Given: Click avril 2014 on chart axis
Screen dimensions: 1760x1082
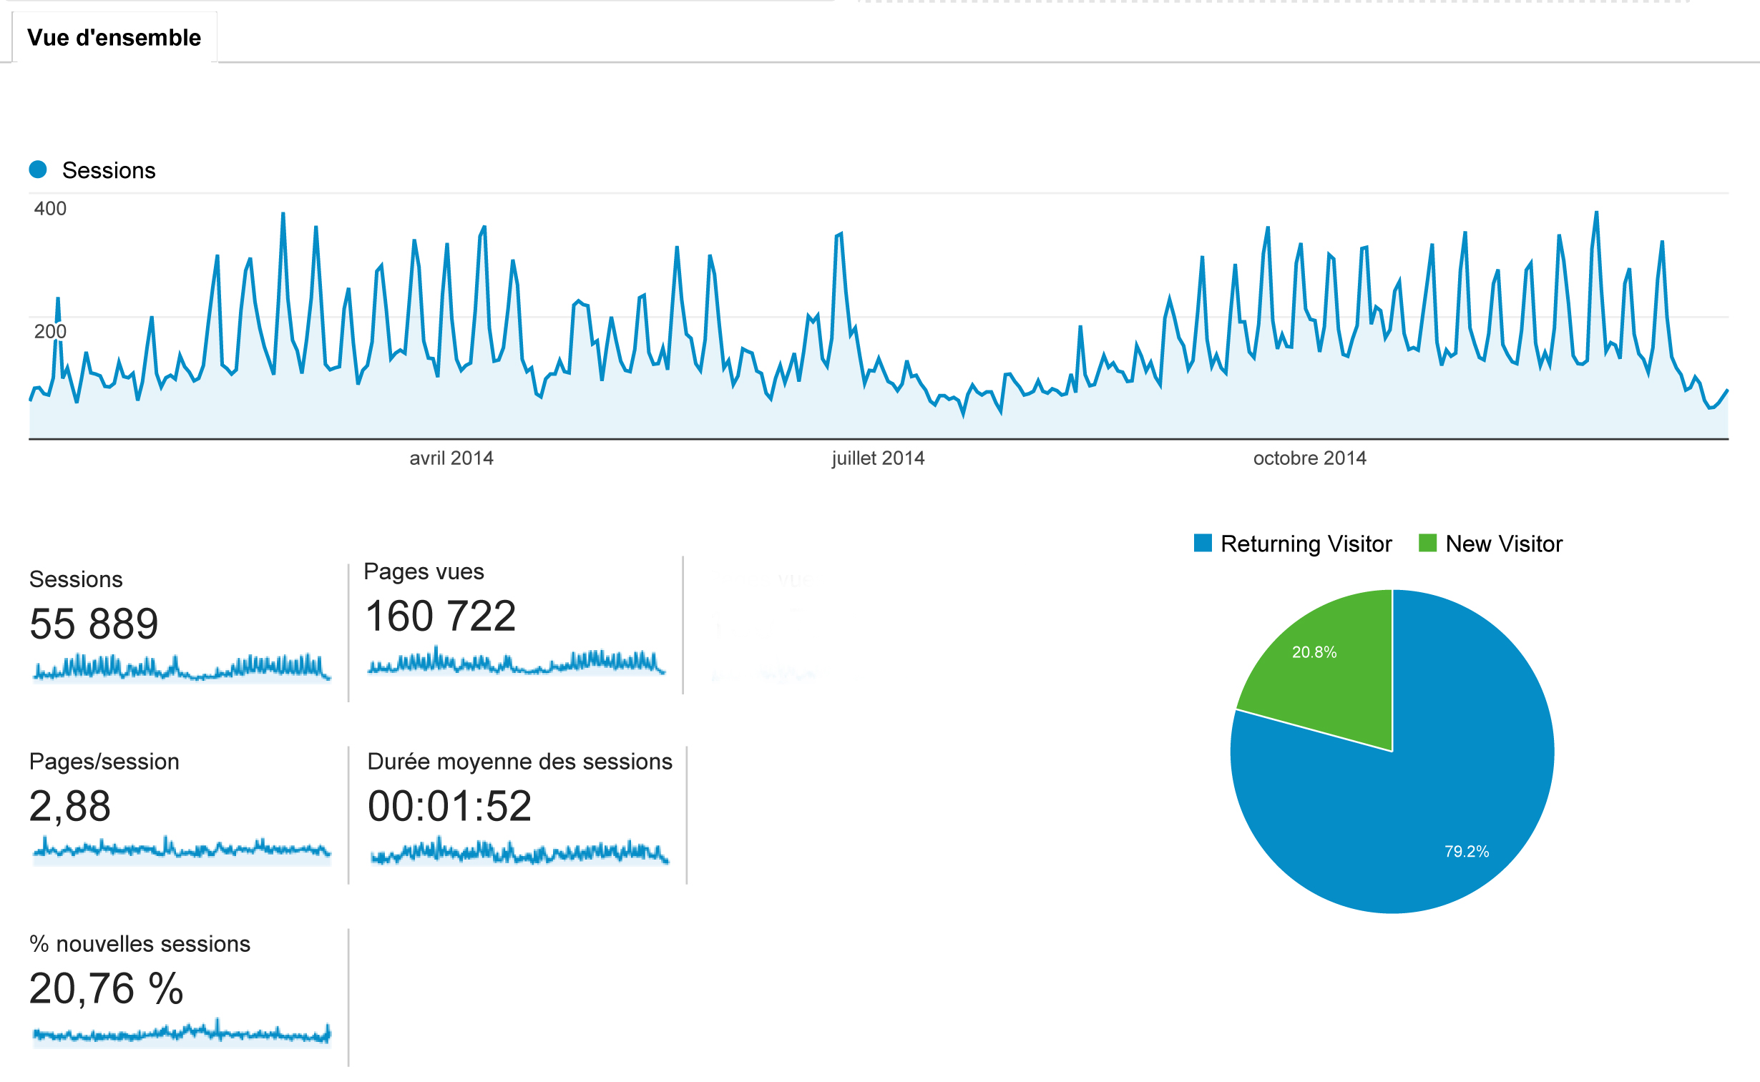Looking at the screenshot, I should pos(451,458).
